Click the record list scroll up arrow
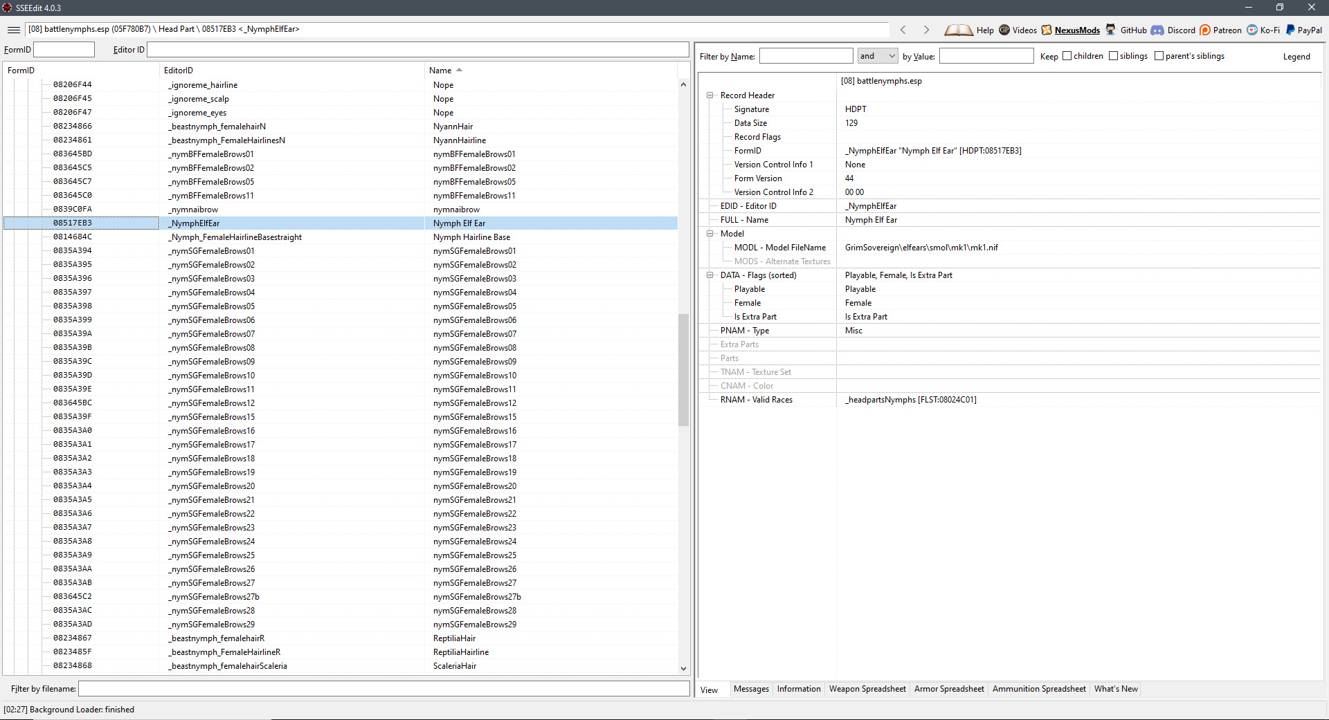1329x720 pixels. click(x=683, y=84)
